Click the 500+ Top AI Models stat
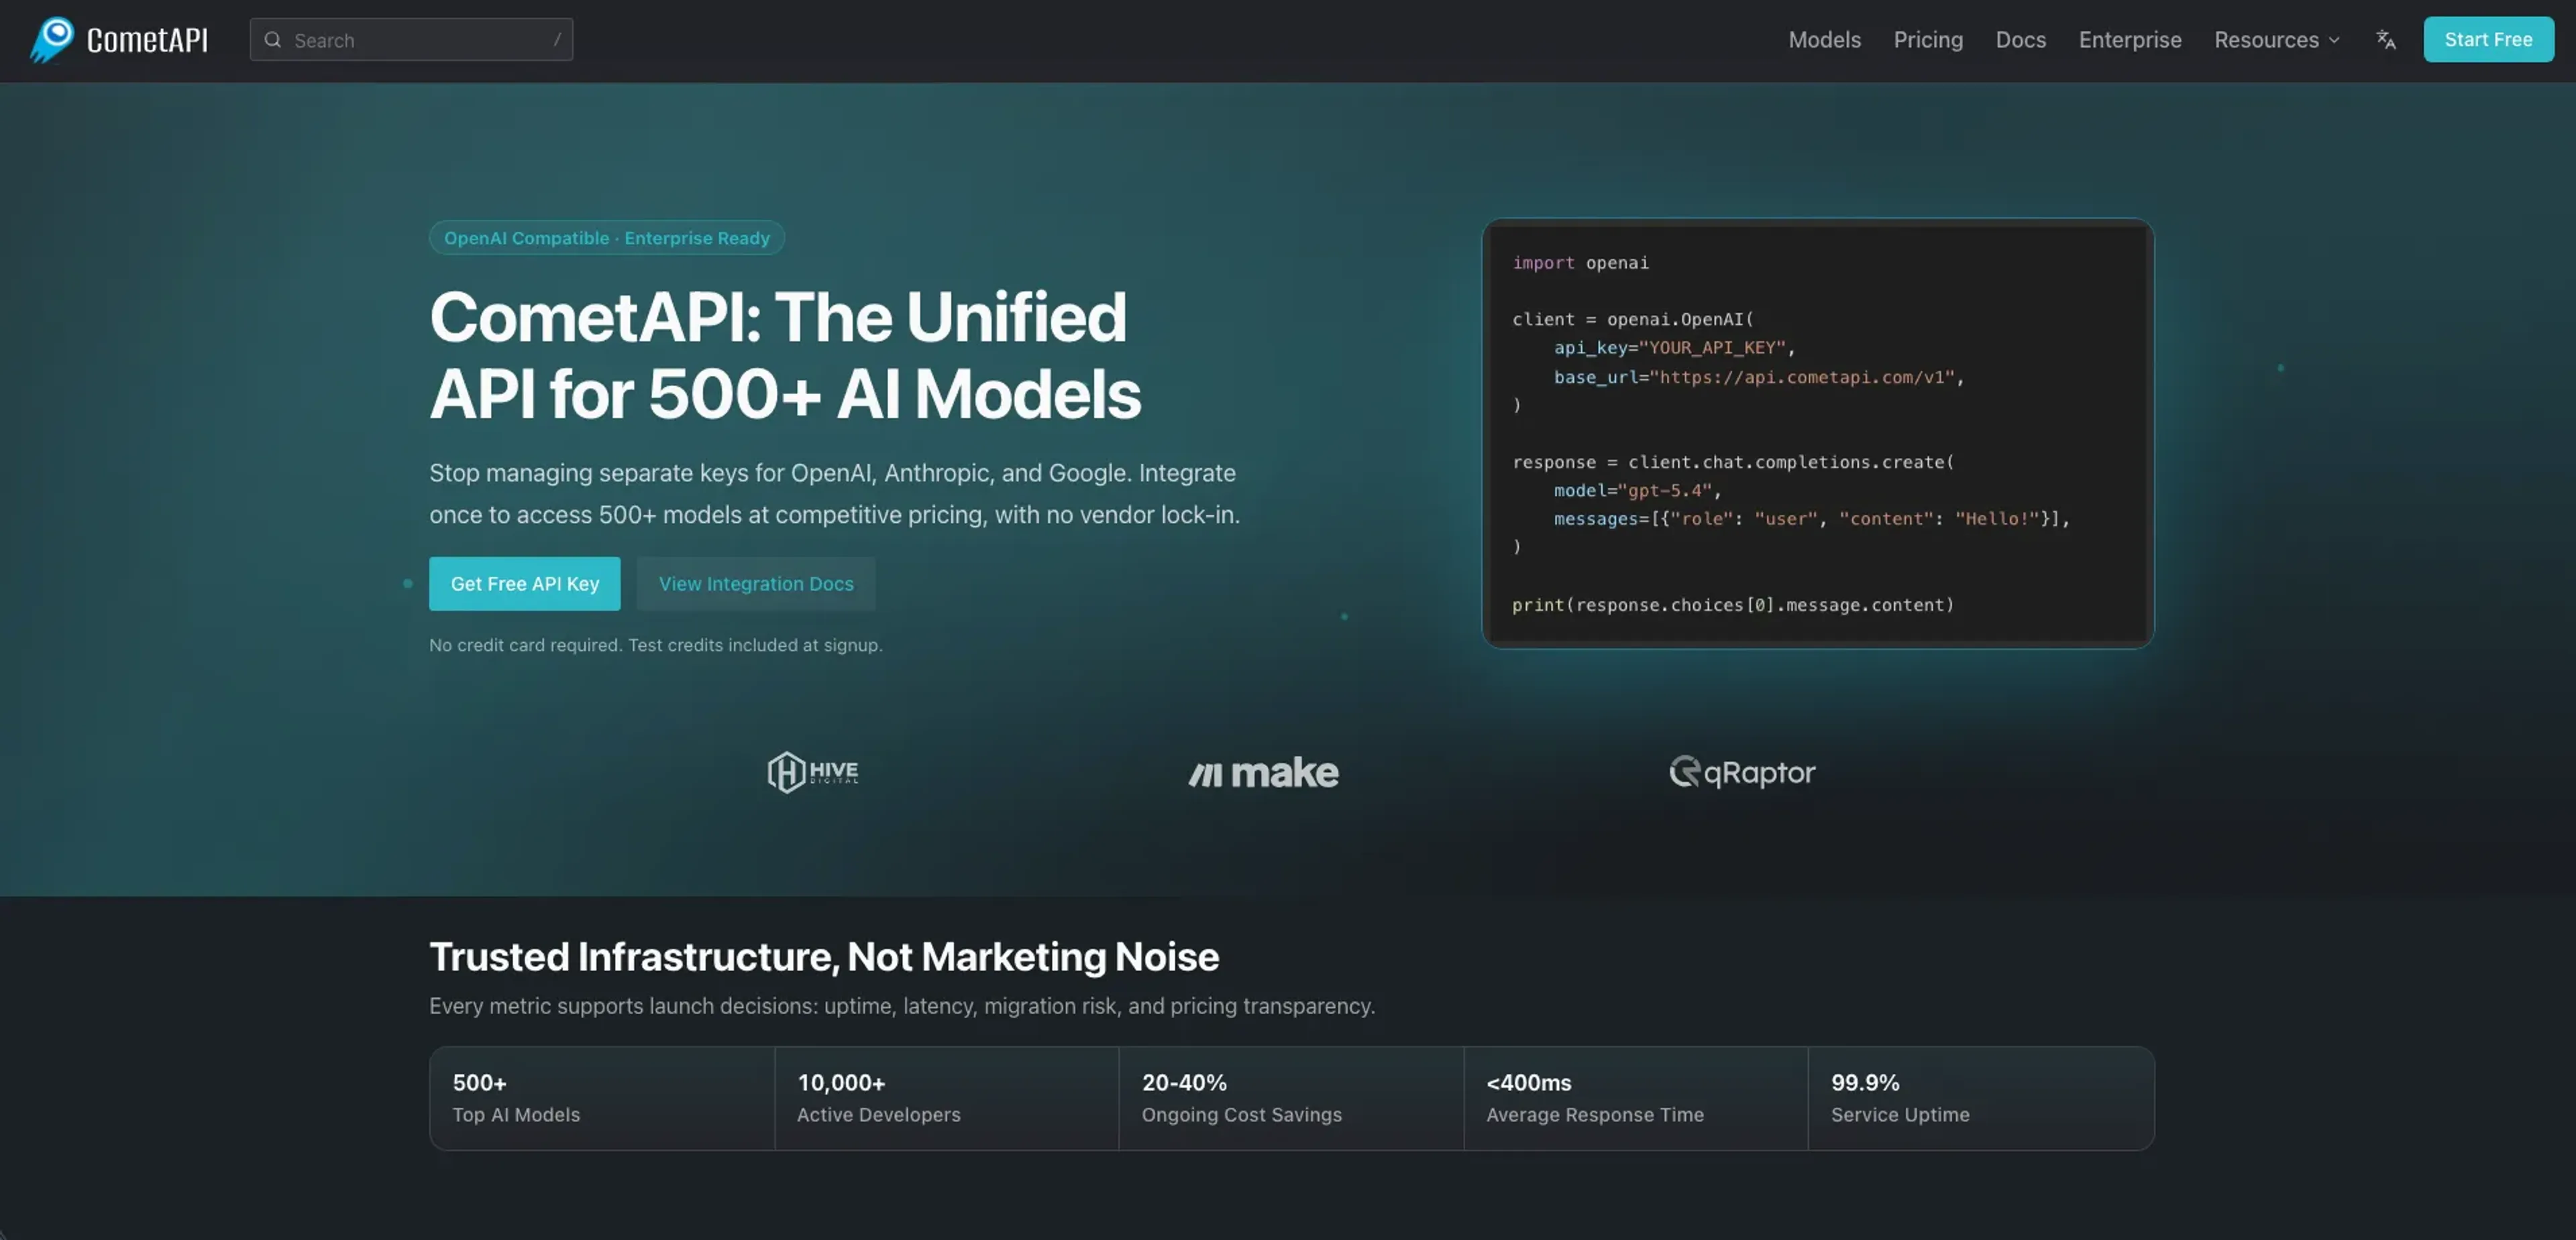 pyautogui.click(x=602, y=1098)
